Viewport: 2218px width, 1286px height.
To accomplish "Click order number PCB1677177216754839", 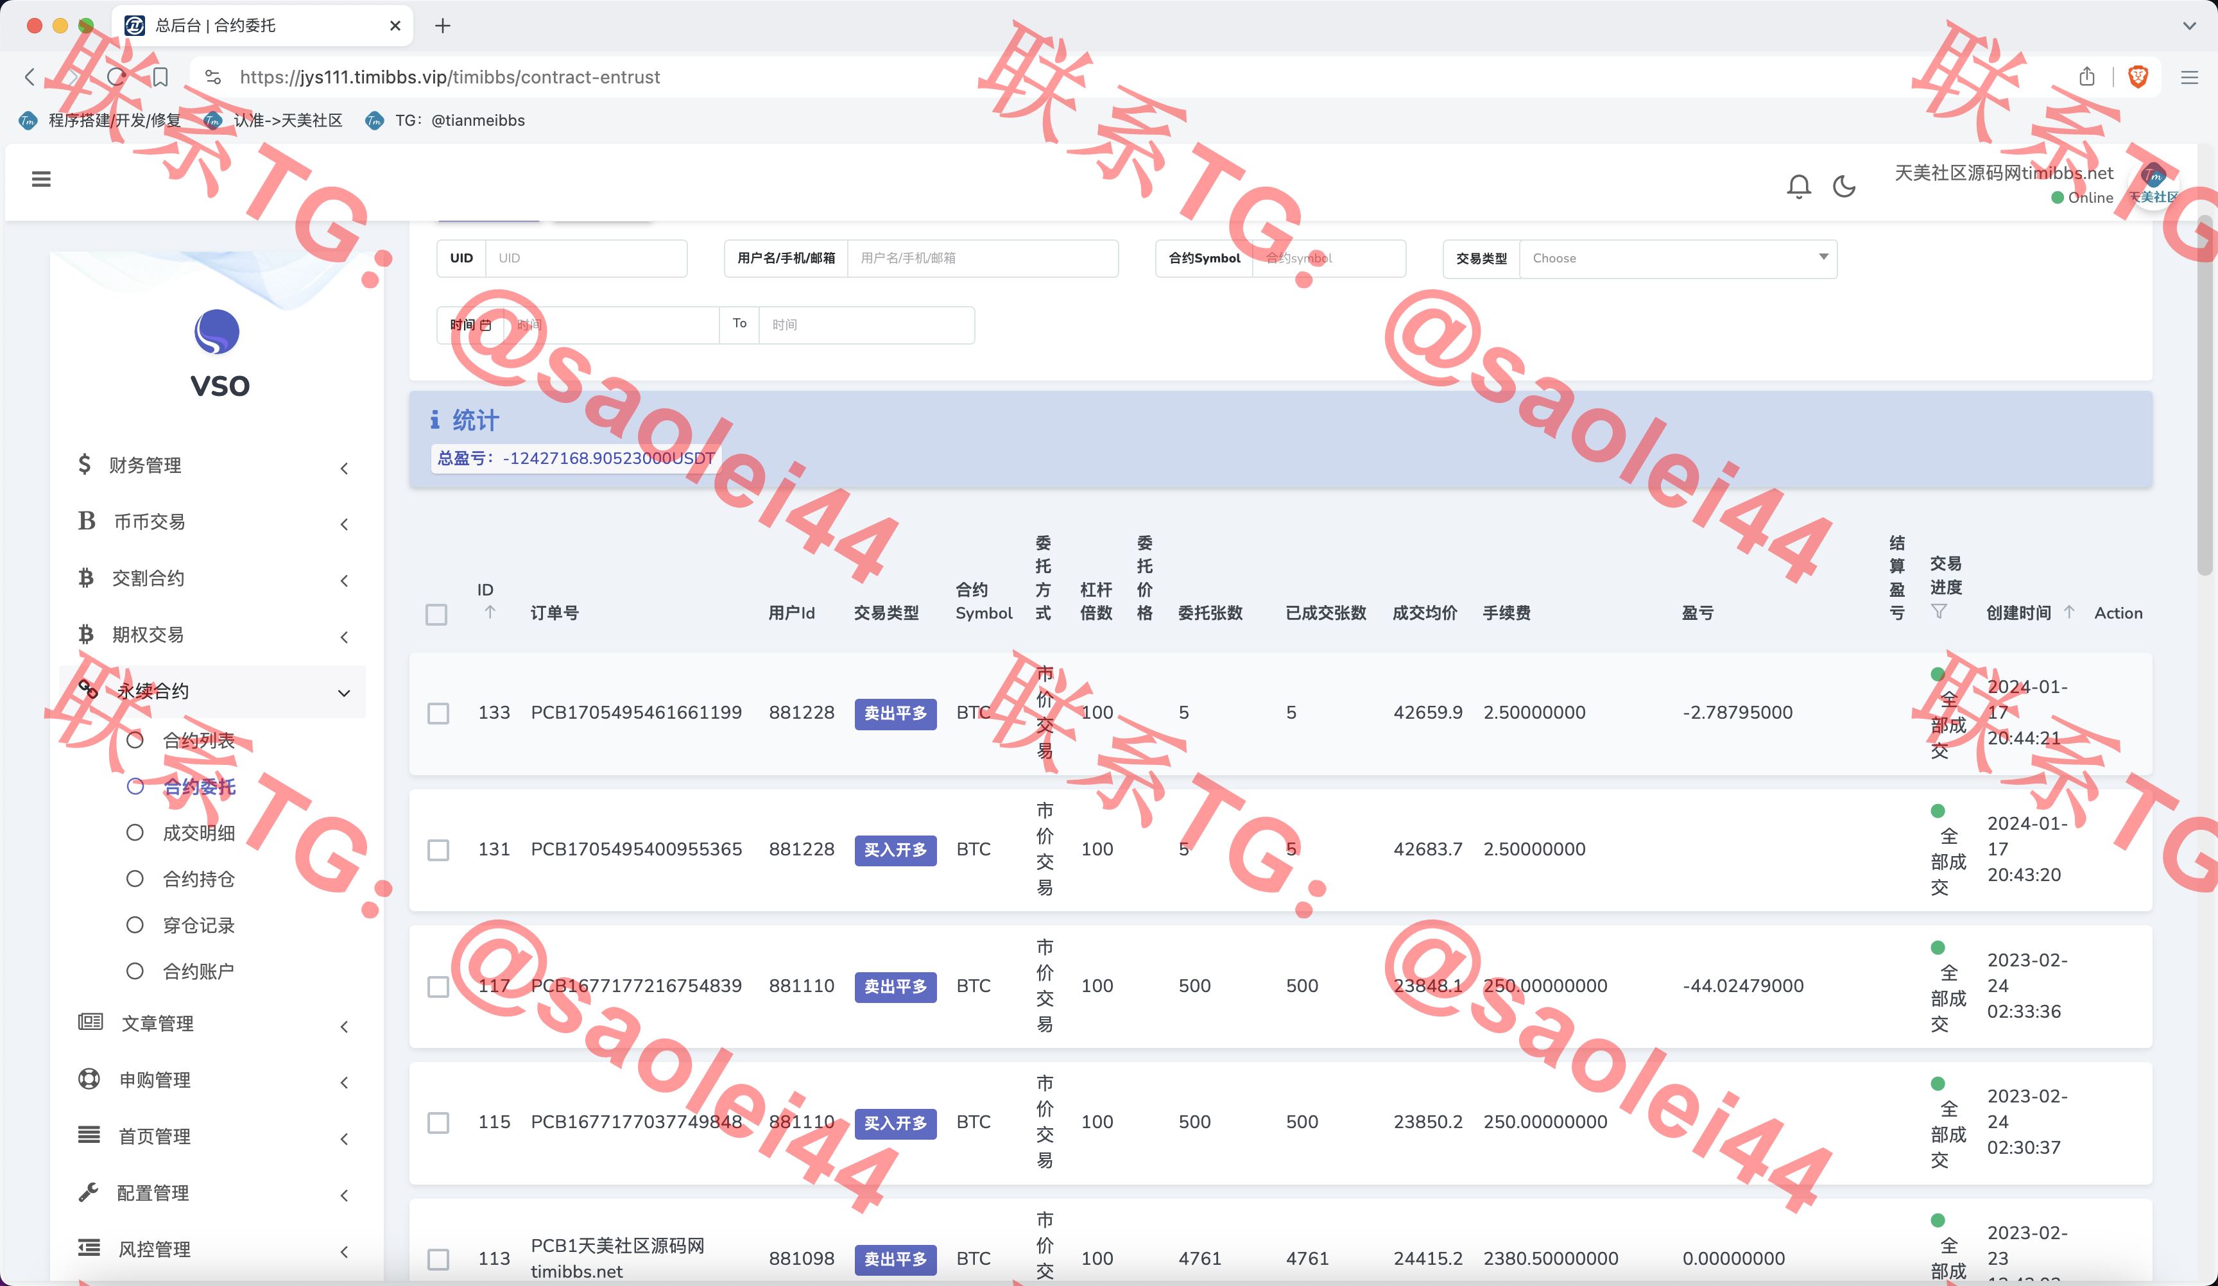I will coord(637,986).
